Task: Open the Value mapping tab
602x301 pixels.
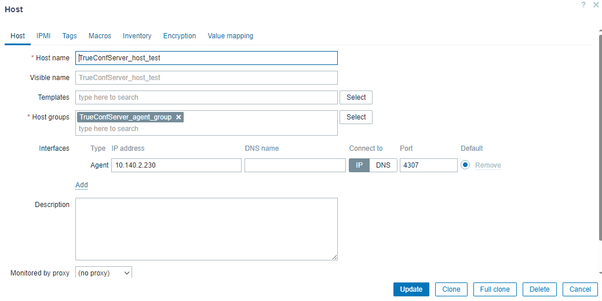Action: tap(231, 36)
